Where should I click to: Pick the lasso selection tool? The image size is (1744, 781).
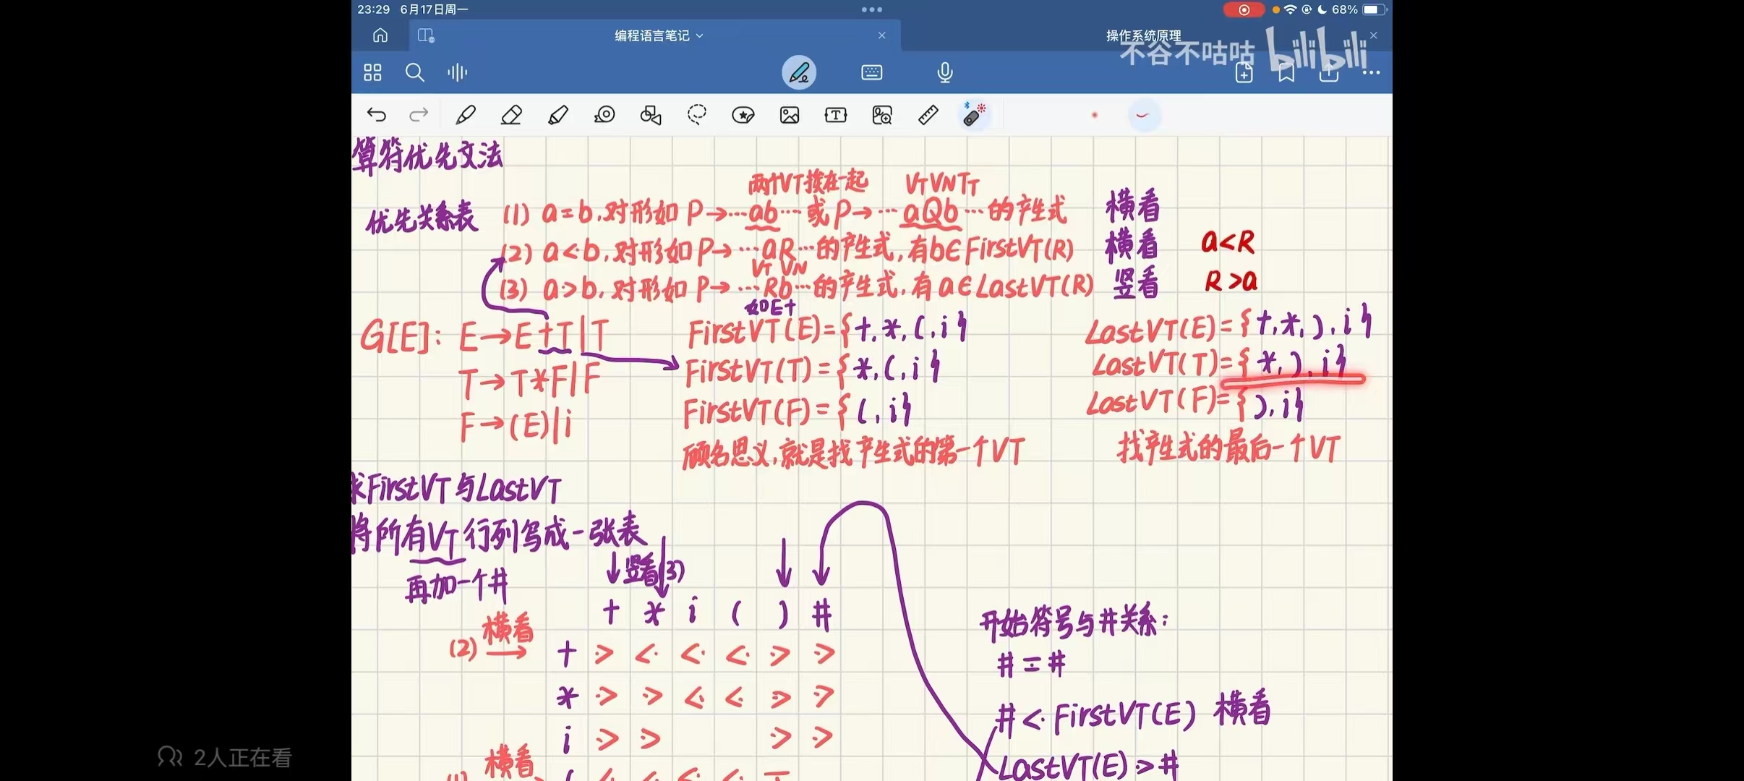tap(697, 115)
